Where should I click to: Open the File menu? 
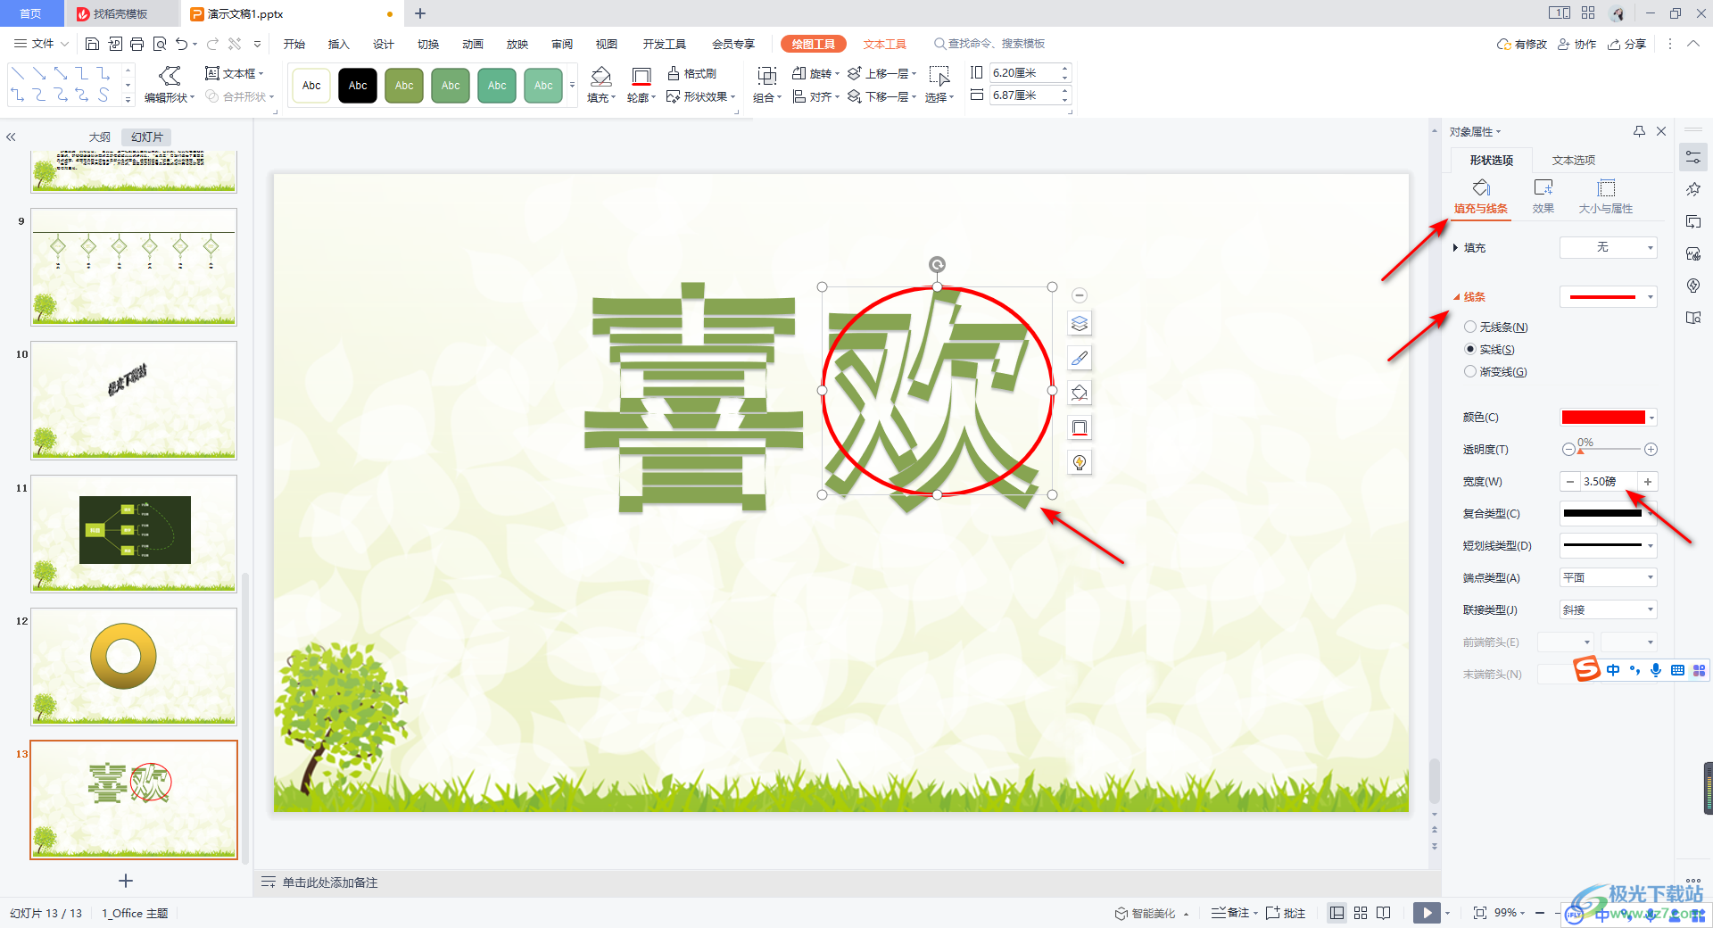pos(42,44)
